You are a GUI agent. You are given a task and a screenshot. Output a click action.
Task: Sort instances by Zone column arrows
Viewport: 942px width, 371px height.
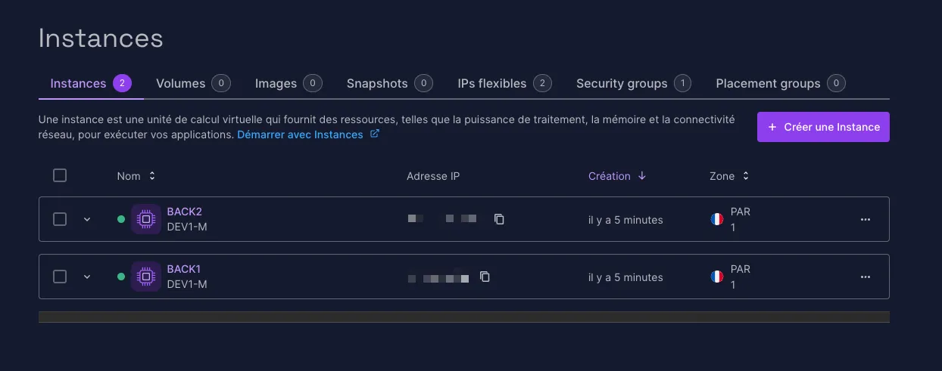745,176
